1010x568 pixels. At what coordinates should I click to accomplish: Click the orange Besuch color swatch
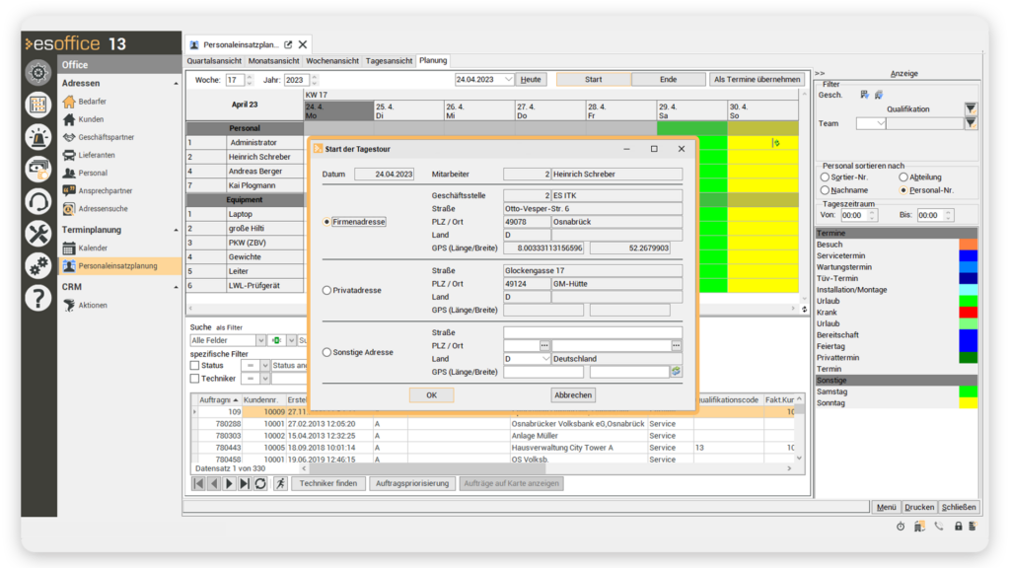(969, 245)
